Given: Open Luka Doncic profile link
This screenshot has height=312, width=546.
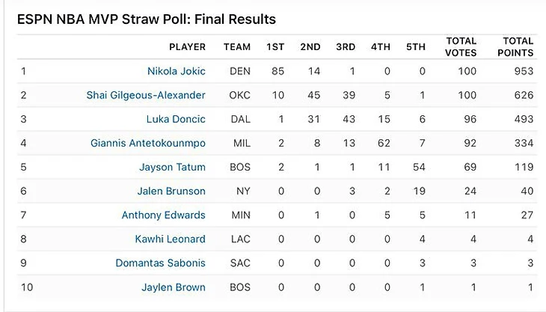Looking at the screenshot, I should [176, 119].
